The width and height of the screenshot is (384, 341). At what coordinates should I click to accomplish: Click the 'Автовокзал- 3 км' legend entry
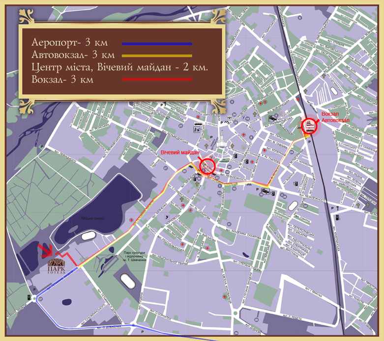73,55
